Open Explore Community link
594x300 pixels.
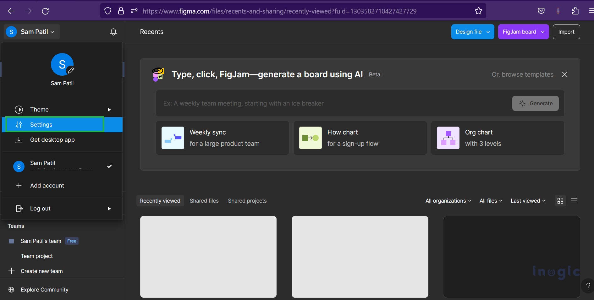(45, 290)
